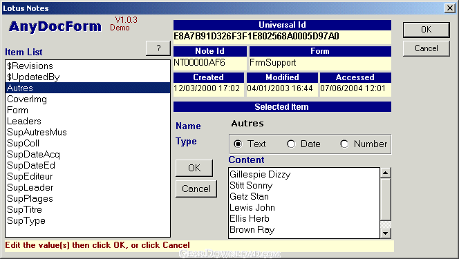Select Leaders in the Item List
Viewport: 459px width, 259px height.
tap(88, 121)
